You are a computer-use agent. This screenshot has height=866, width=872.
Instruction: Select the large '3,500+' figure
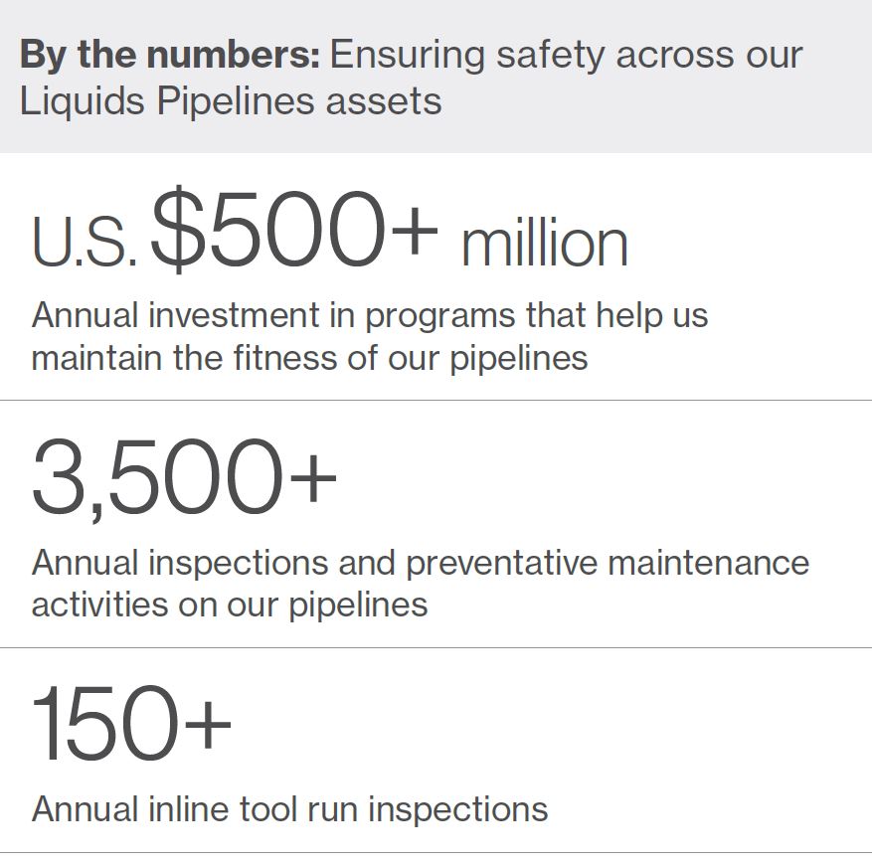point(184,479)
